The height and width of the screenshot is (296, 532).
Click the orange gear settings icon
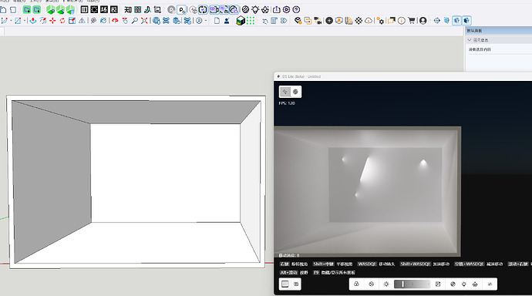coord(381,21)
